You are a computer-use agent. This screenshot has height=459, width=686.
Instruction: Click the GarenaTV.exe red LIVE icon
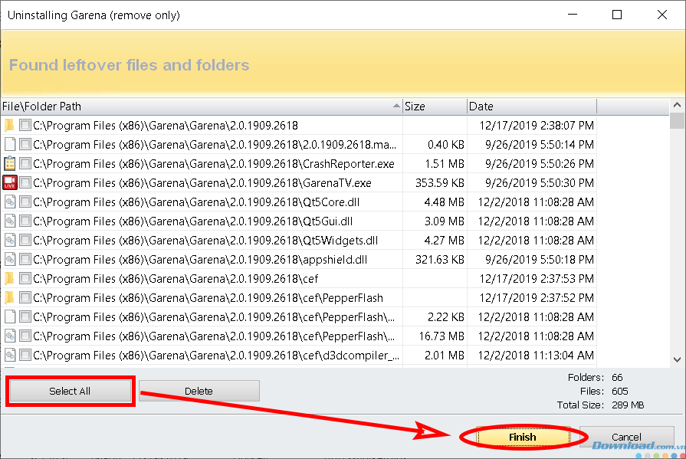click(9, 183)
